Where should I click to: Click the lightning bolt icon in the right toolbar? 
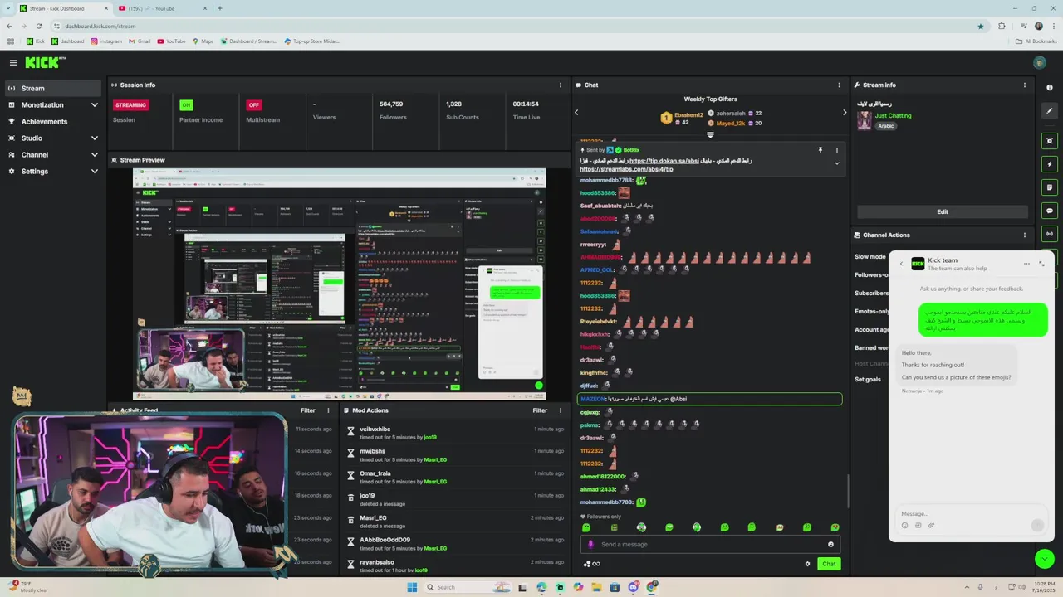1050,164
